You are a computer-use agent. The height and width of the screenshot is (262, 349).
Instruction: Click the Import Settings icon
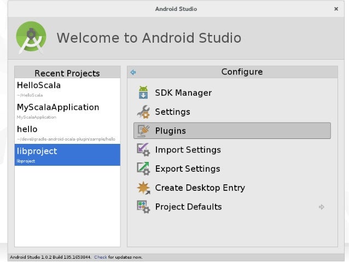(143, 149)
